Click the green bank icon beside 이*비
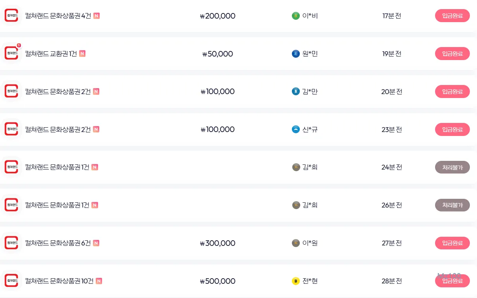Screen dimensions: 477x298 click(x=295, y=16)
